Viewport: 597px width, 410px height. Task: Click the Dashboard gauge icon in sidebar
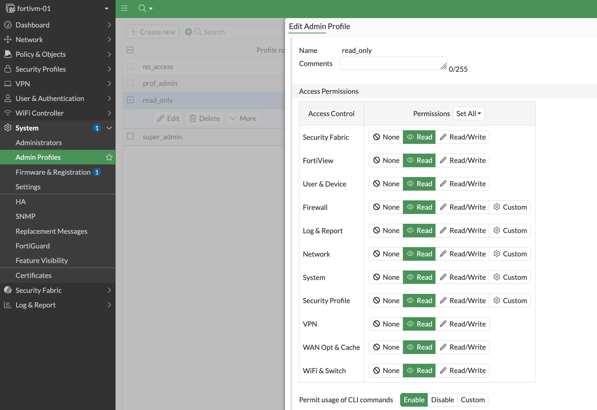(x=8, y=25)
